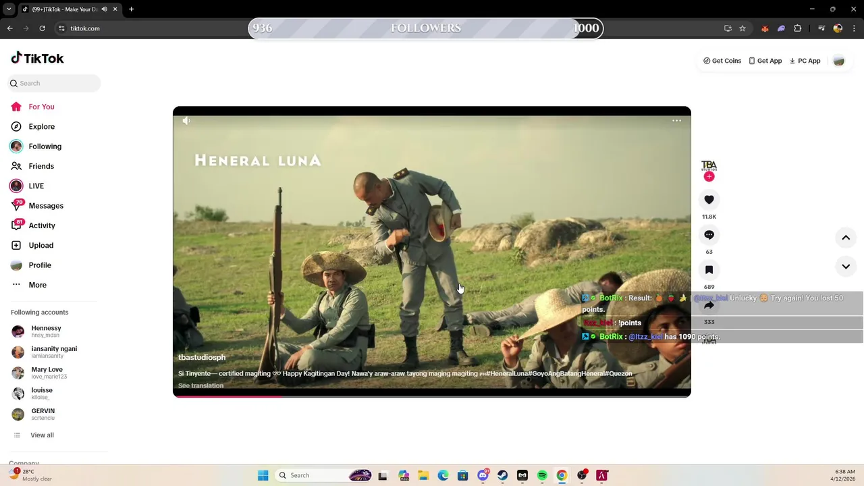864x486 pixels.
Task: Open #HeneralLuna hashtag
Action: coord(506,374)
